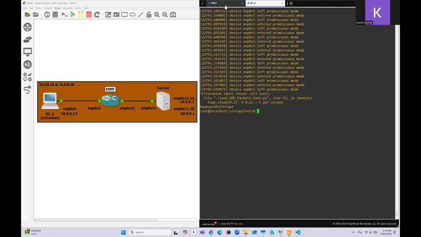Select the PC-2 attacker laptop node
Screen dimensions: 421x237
click(50, 101)
